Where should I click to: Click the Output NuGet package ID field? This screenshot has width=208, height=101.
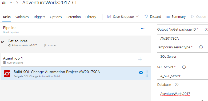pos(182,39)
